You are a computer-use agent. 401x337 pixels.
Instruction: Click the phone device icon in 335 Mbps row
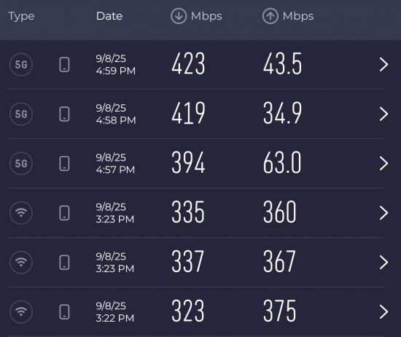pos(64,213)
